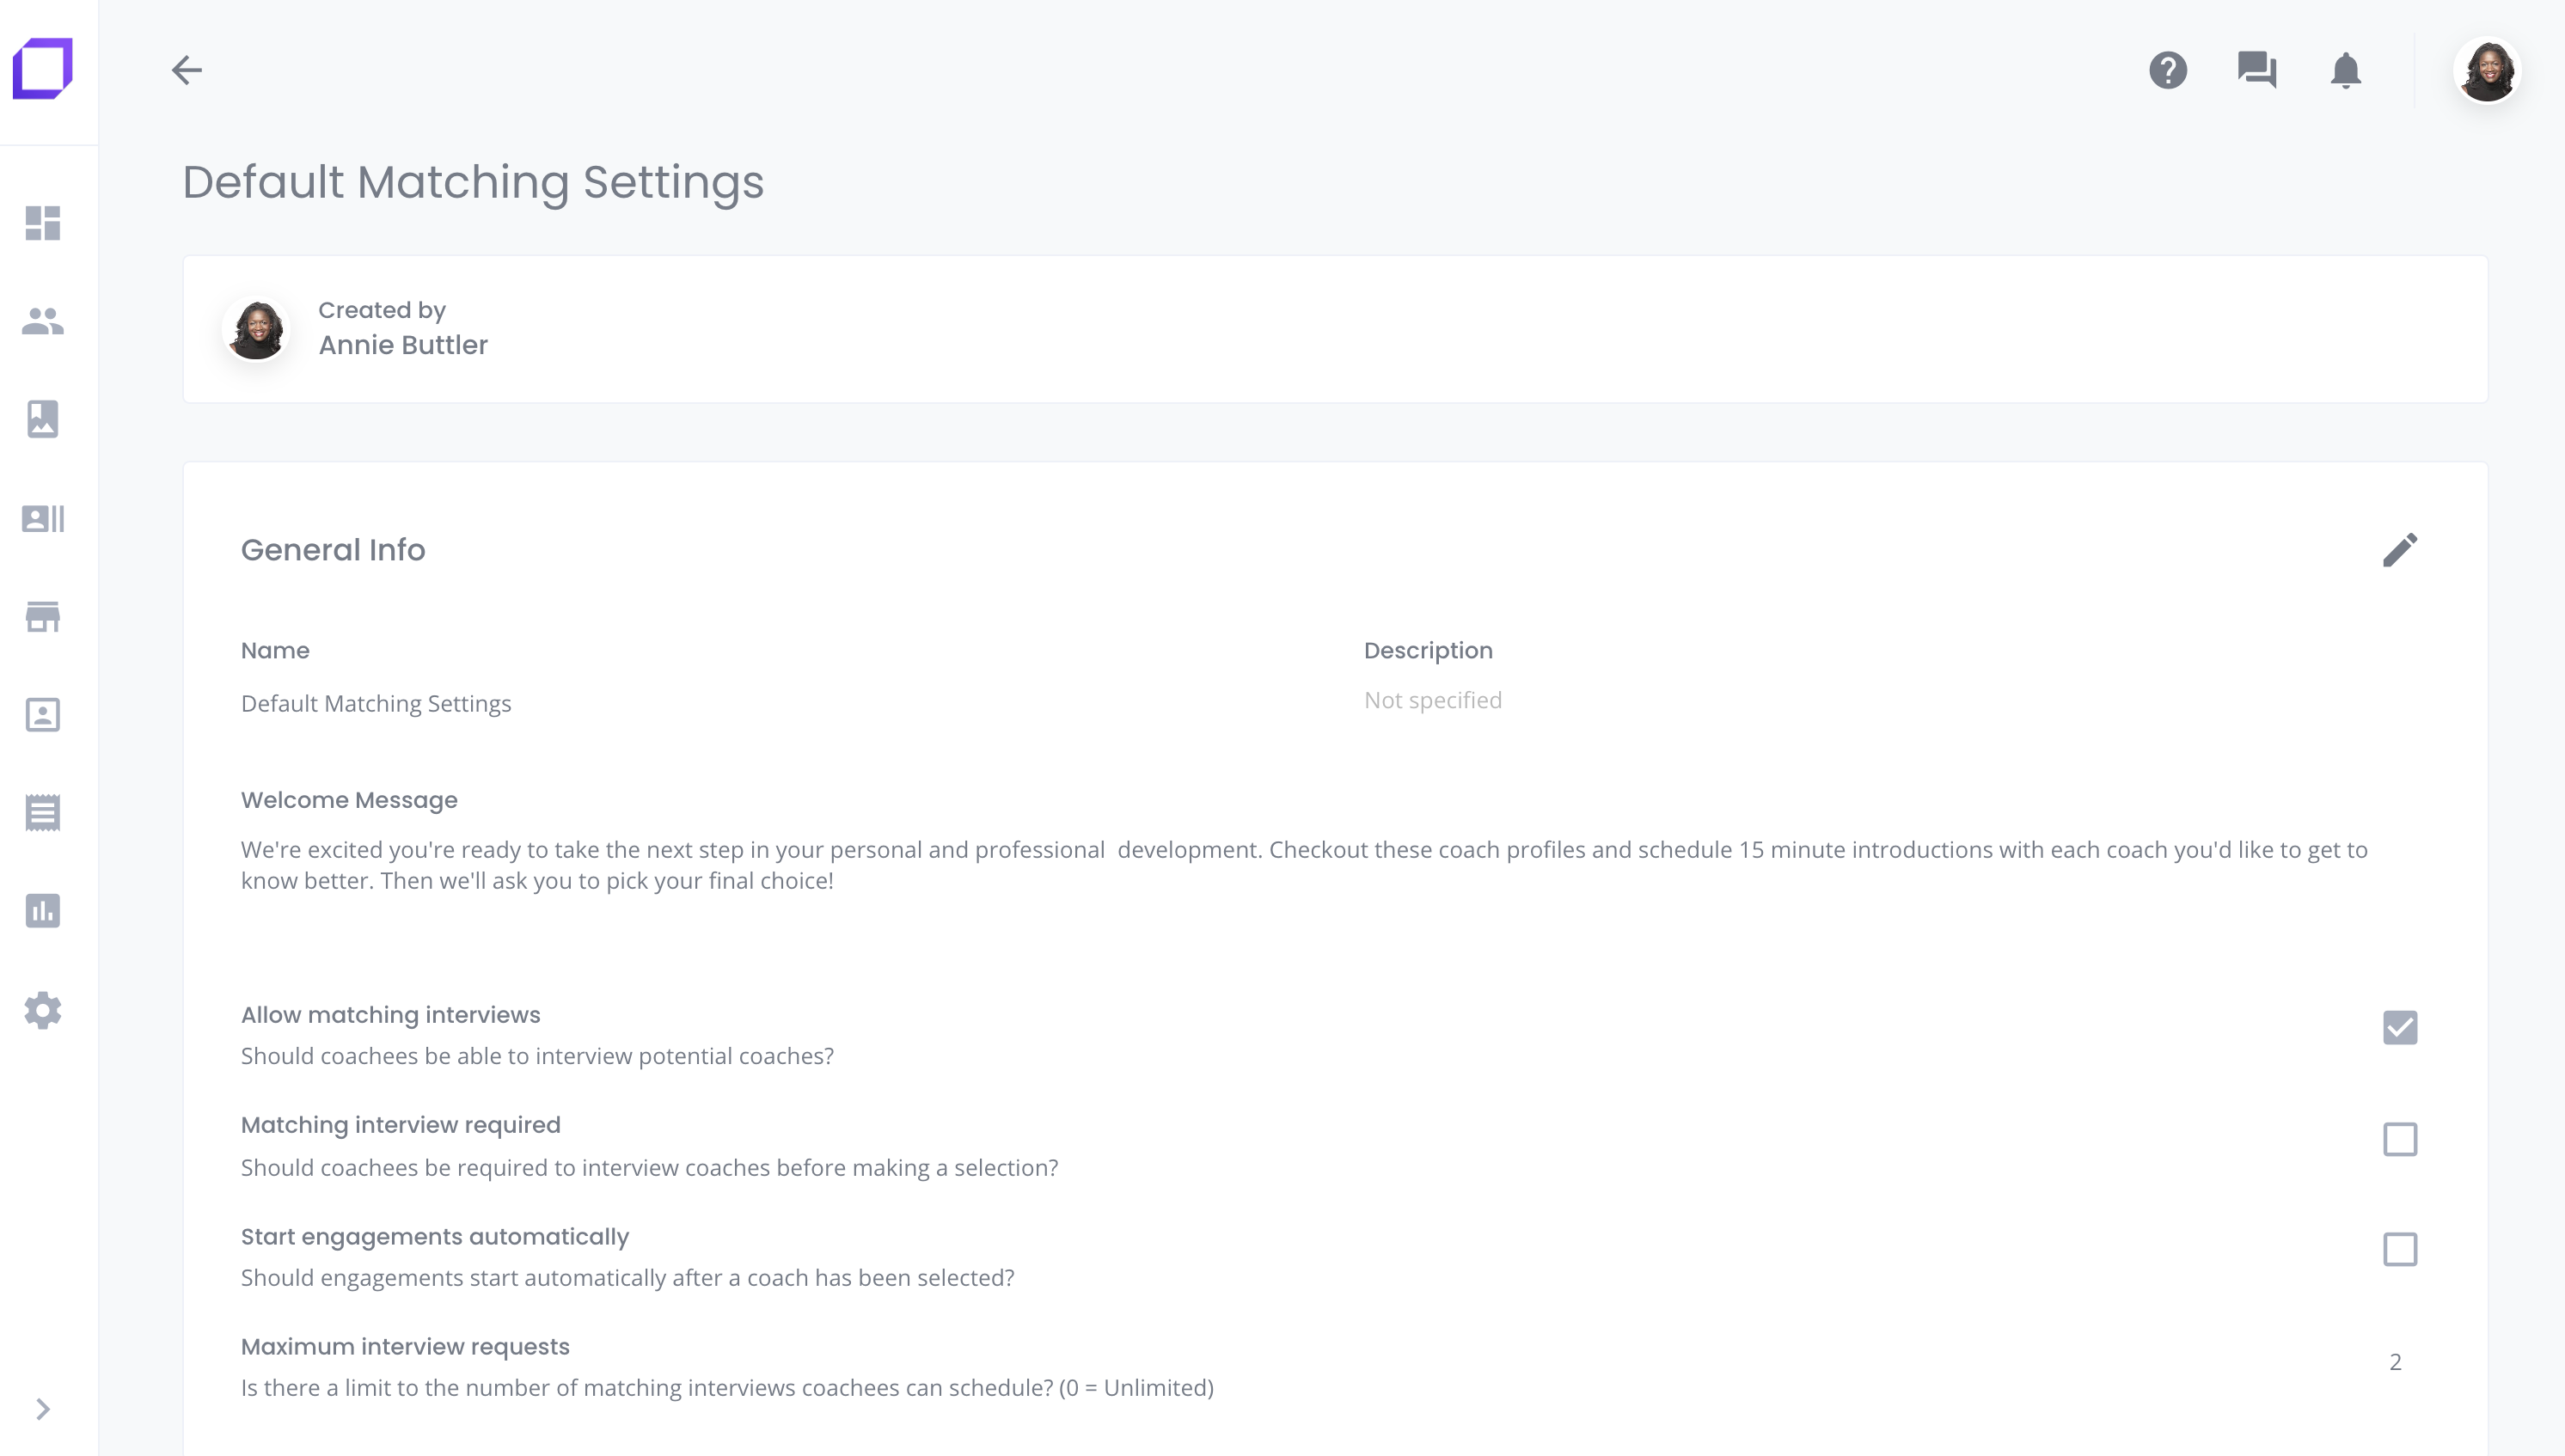
Task: Open the people group icon in sidebar
Action: point(43,321)
